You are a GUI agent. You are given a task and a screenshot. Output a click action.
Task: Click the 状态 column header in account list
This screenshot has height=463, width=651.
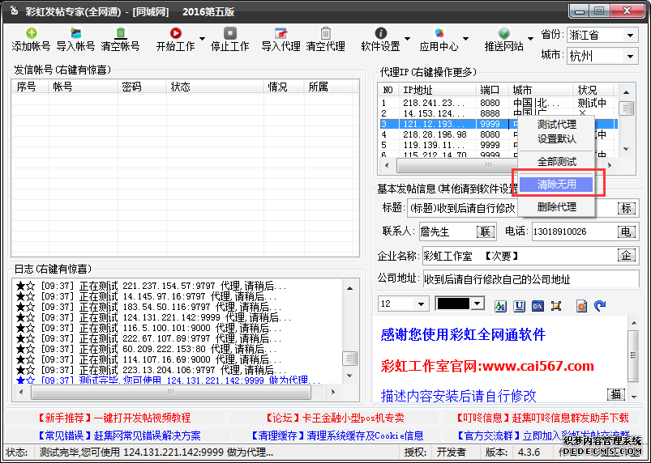point(215,87)
